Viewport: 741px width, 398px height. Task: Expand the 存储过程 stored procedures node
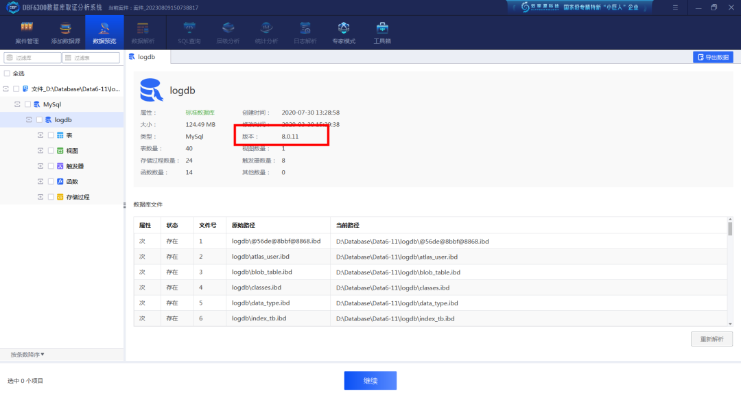pos(40,197)
